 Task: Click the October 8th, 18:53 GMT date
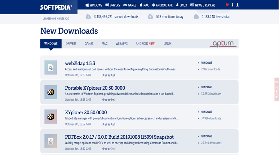point(78,100)
